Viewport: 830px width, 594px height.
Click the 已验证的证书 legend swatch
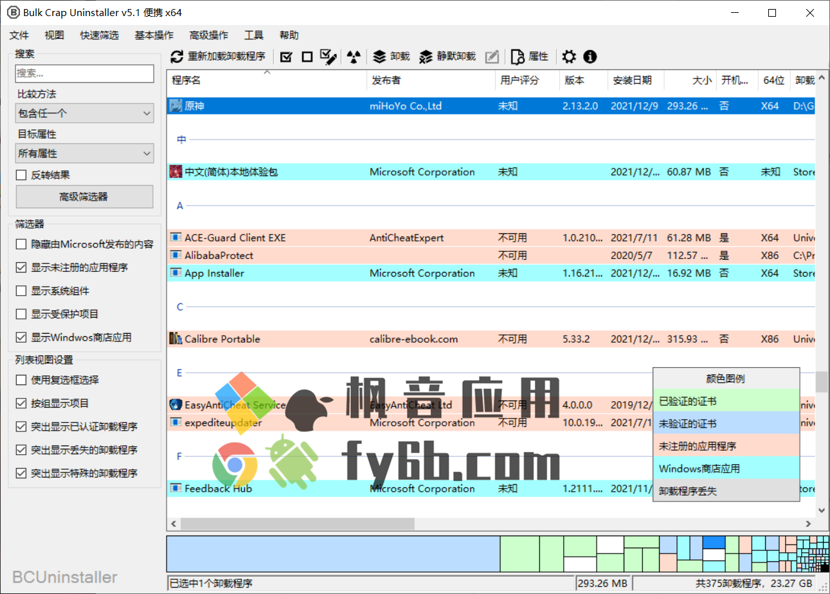pos(726,401)
